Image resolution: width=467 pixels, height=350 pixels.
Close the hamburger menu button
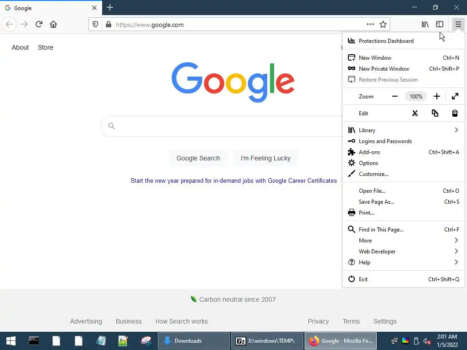pyautogui.click(x=458, y=25)
